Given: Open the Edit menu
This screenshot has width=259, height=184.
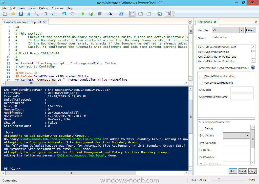Looking at the screenshot, I should click(x=12, y=8).
